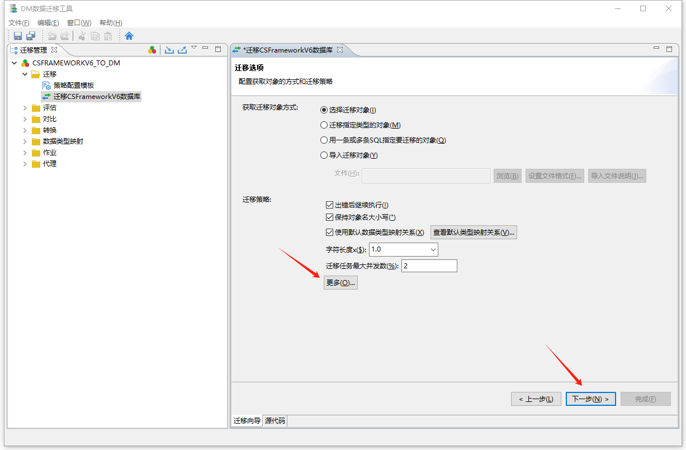The image size is (686, 450).
Task: Toggle the 出错后继续执行 checkbox
Action: (329, 205)
